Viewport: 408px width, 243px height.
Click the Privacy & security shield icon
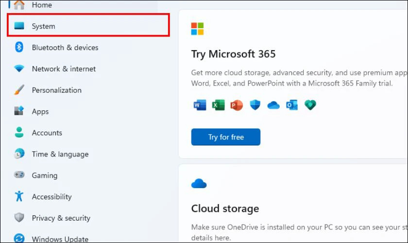19,218
